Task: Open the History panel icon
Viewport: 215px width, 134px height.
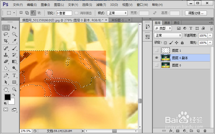Action: point(147,26)
